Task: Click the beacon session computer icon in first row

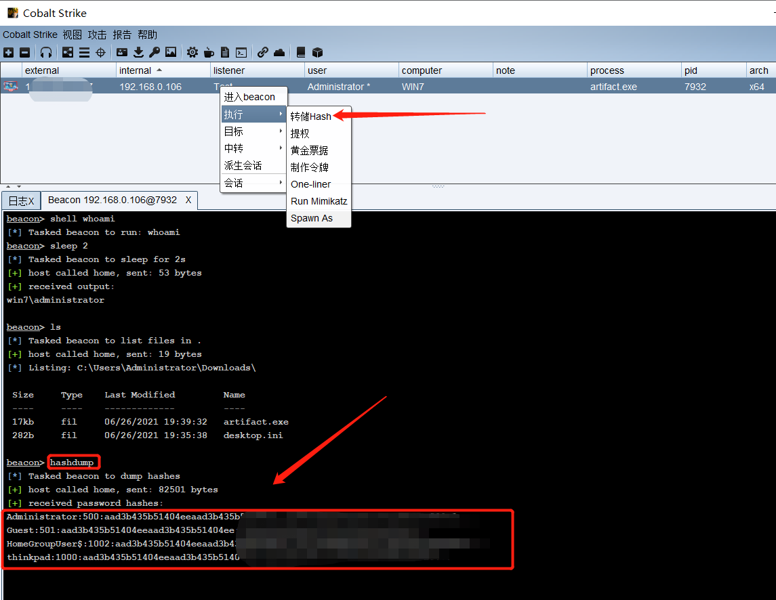Action: [x=10, y=87]
